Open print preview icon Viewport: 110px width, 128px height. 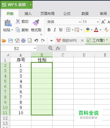pos(30,41)
